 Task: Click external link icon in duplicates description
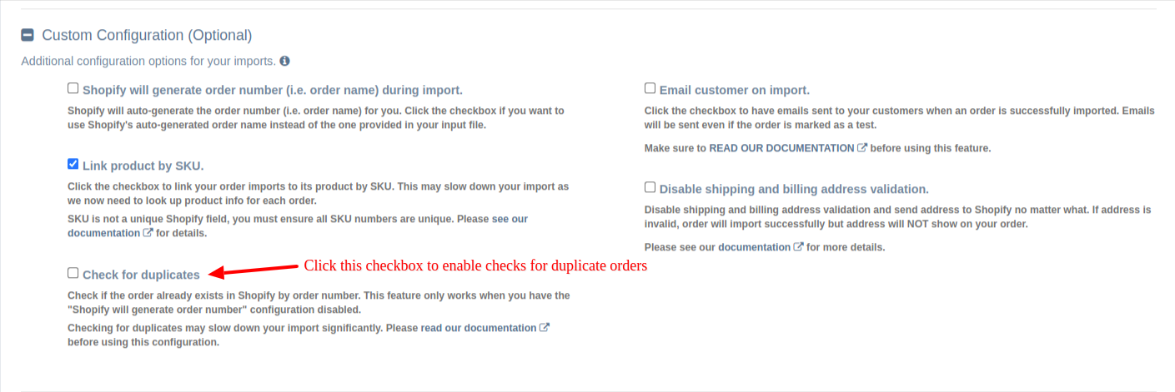[544, 328]
